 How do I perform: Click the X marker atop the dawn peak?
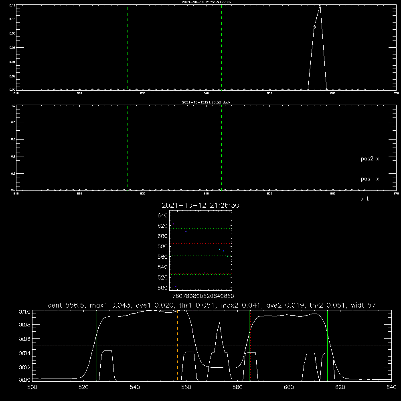click(320, 5)
